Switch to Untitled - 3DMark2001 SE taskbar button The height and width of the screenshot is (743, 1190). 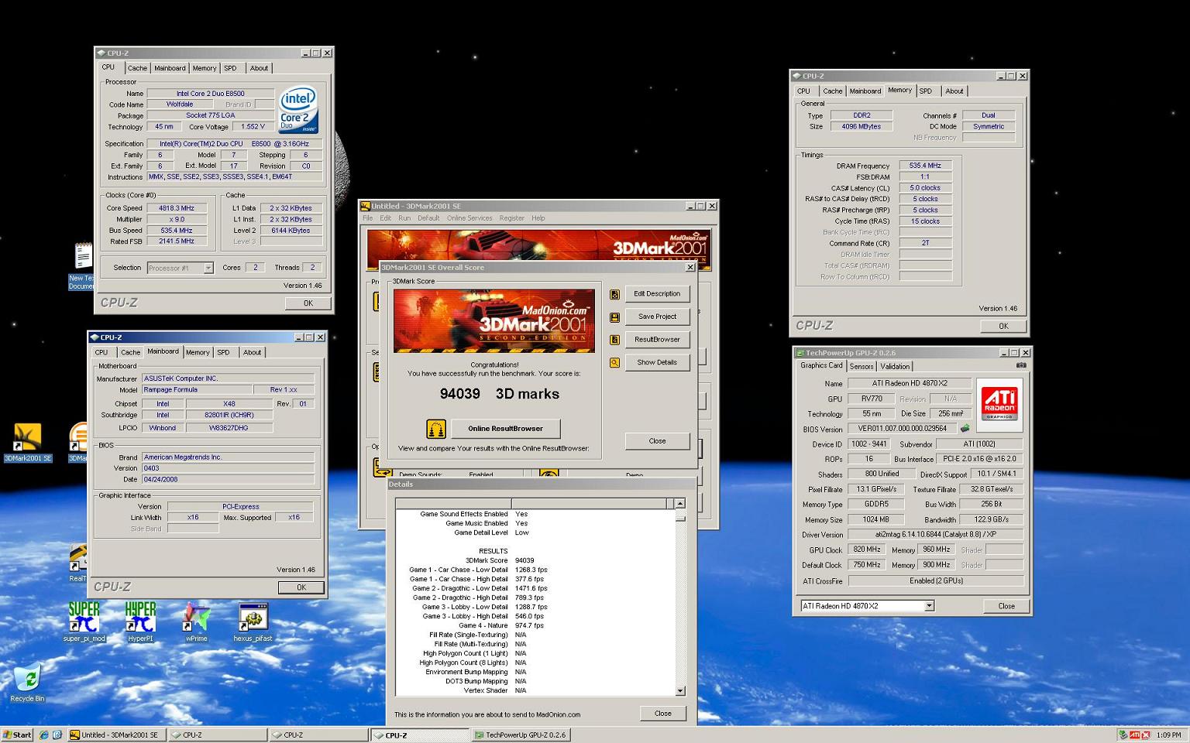(x=116, y=735)
